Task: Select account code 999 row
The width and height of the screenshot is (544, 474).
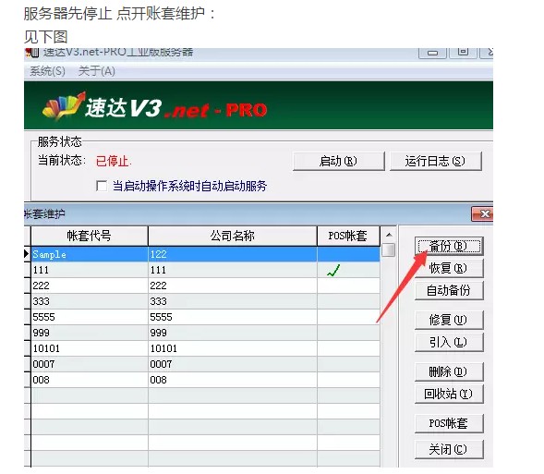Action: [205, 333]
